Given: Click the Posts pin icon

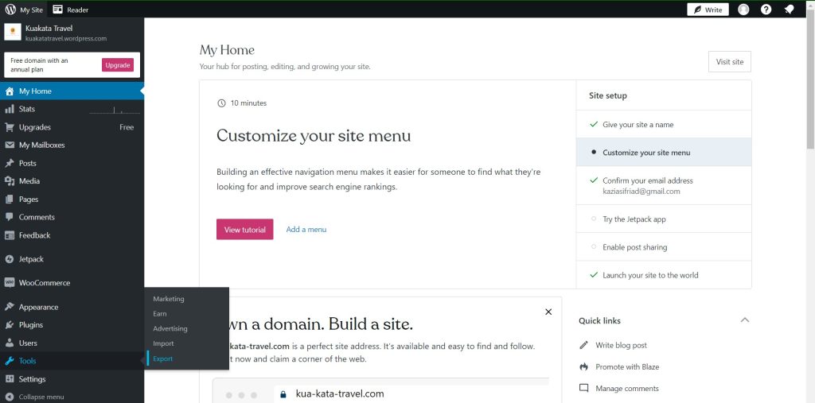Looking at the screenshot, I should point(10,163).
